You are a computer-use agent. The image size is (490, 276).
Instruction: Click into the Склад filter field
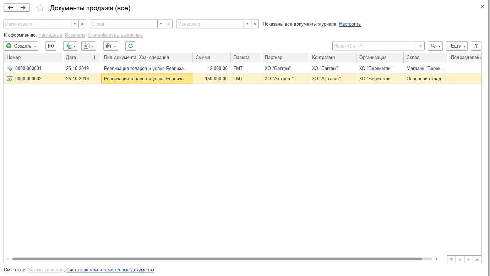click(124, 24)
